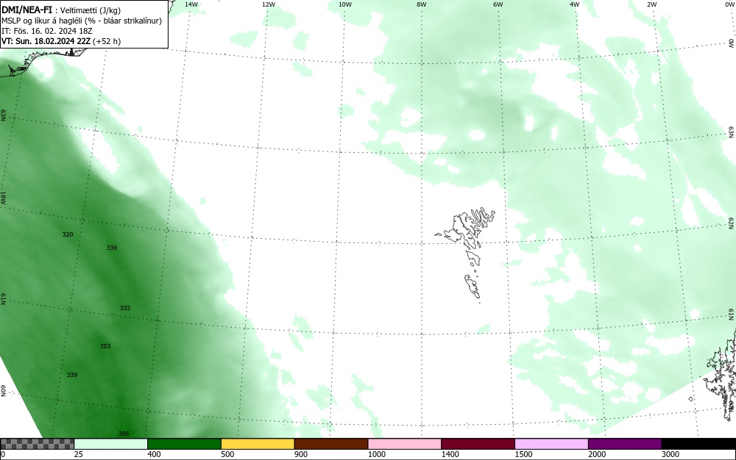The width and height of the screenshot is (736, 460).
Task: Click the legend scale value 500
Action: 227,454
